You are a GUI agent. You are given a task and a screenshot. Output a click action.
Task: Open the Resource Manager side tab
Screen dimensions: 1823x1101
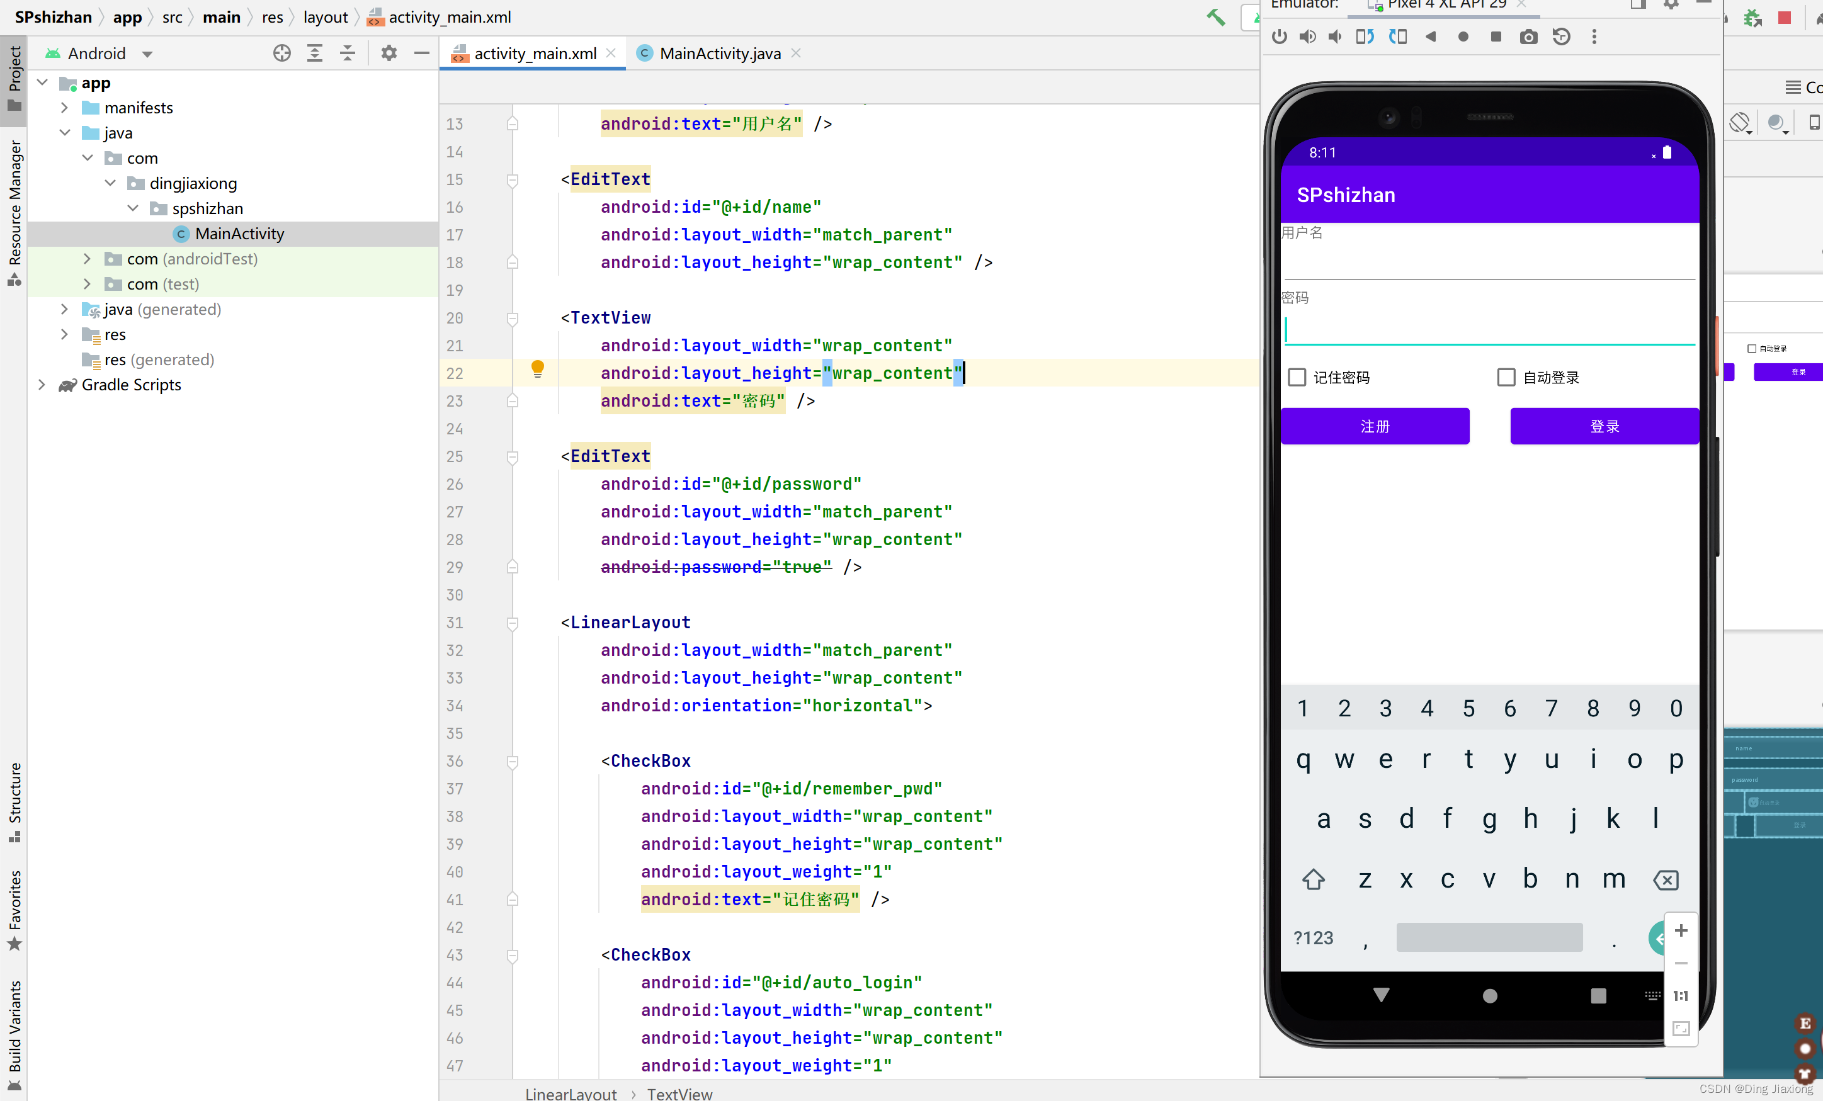14,212
